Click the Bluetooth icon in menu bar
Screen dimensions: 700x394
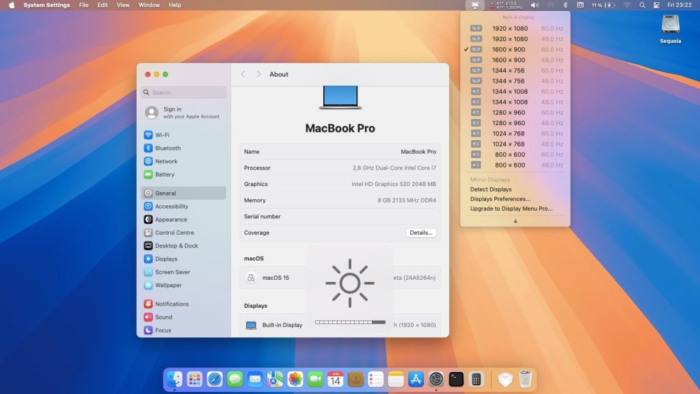pyautogui.click(x=565, y=5)
